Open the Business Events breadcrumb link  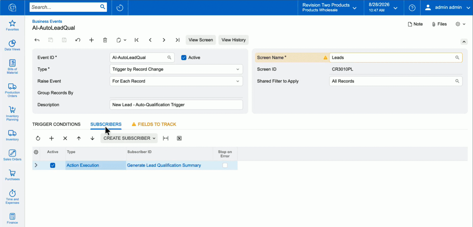pos(47,21)
